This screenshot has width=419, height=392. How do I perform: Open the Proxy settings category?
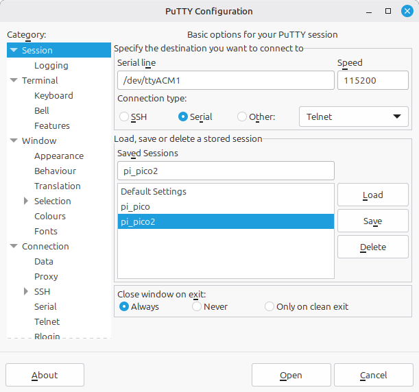point(46,277)
